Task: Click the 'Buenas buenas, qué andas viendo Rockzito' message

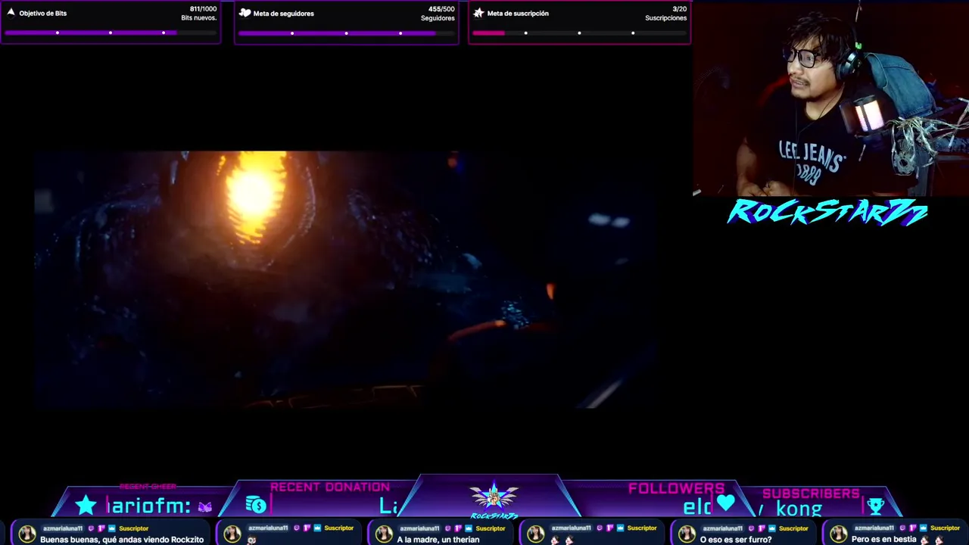Action: click(122, 539)
